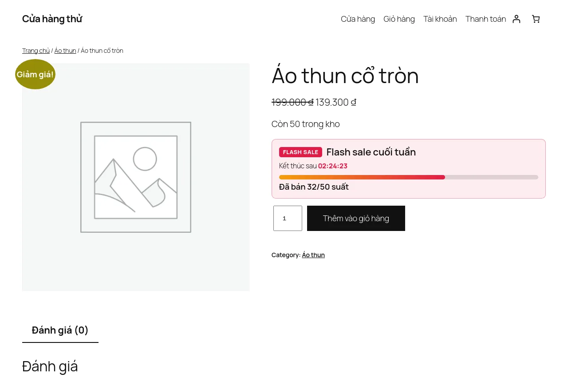Click the countdown timer 02:24:23
This screenshot has height=382, width=568.
[333, 166]
